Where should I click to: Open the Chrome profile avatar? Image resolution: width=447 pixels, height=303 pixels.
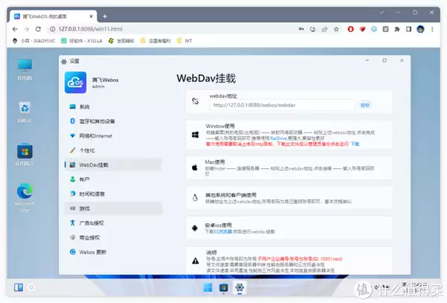click(420, 29)
